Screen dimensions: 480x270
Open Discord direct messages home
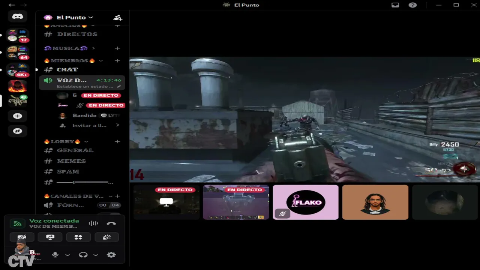click(x=17, y=16)
